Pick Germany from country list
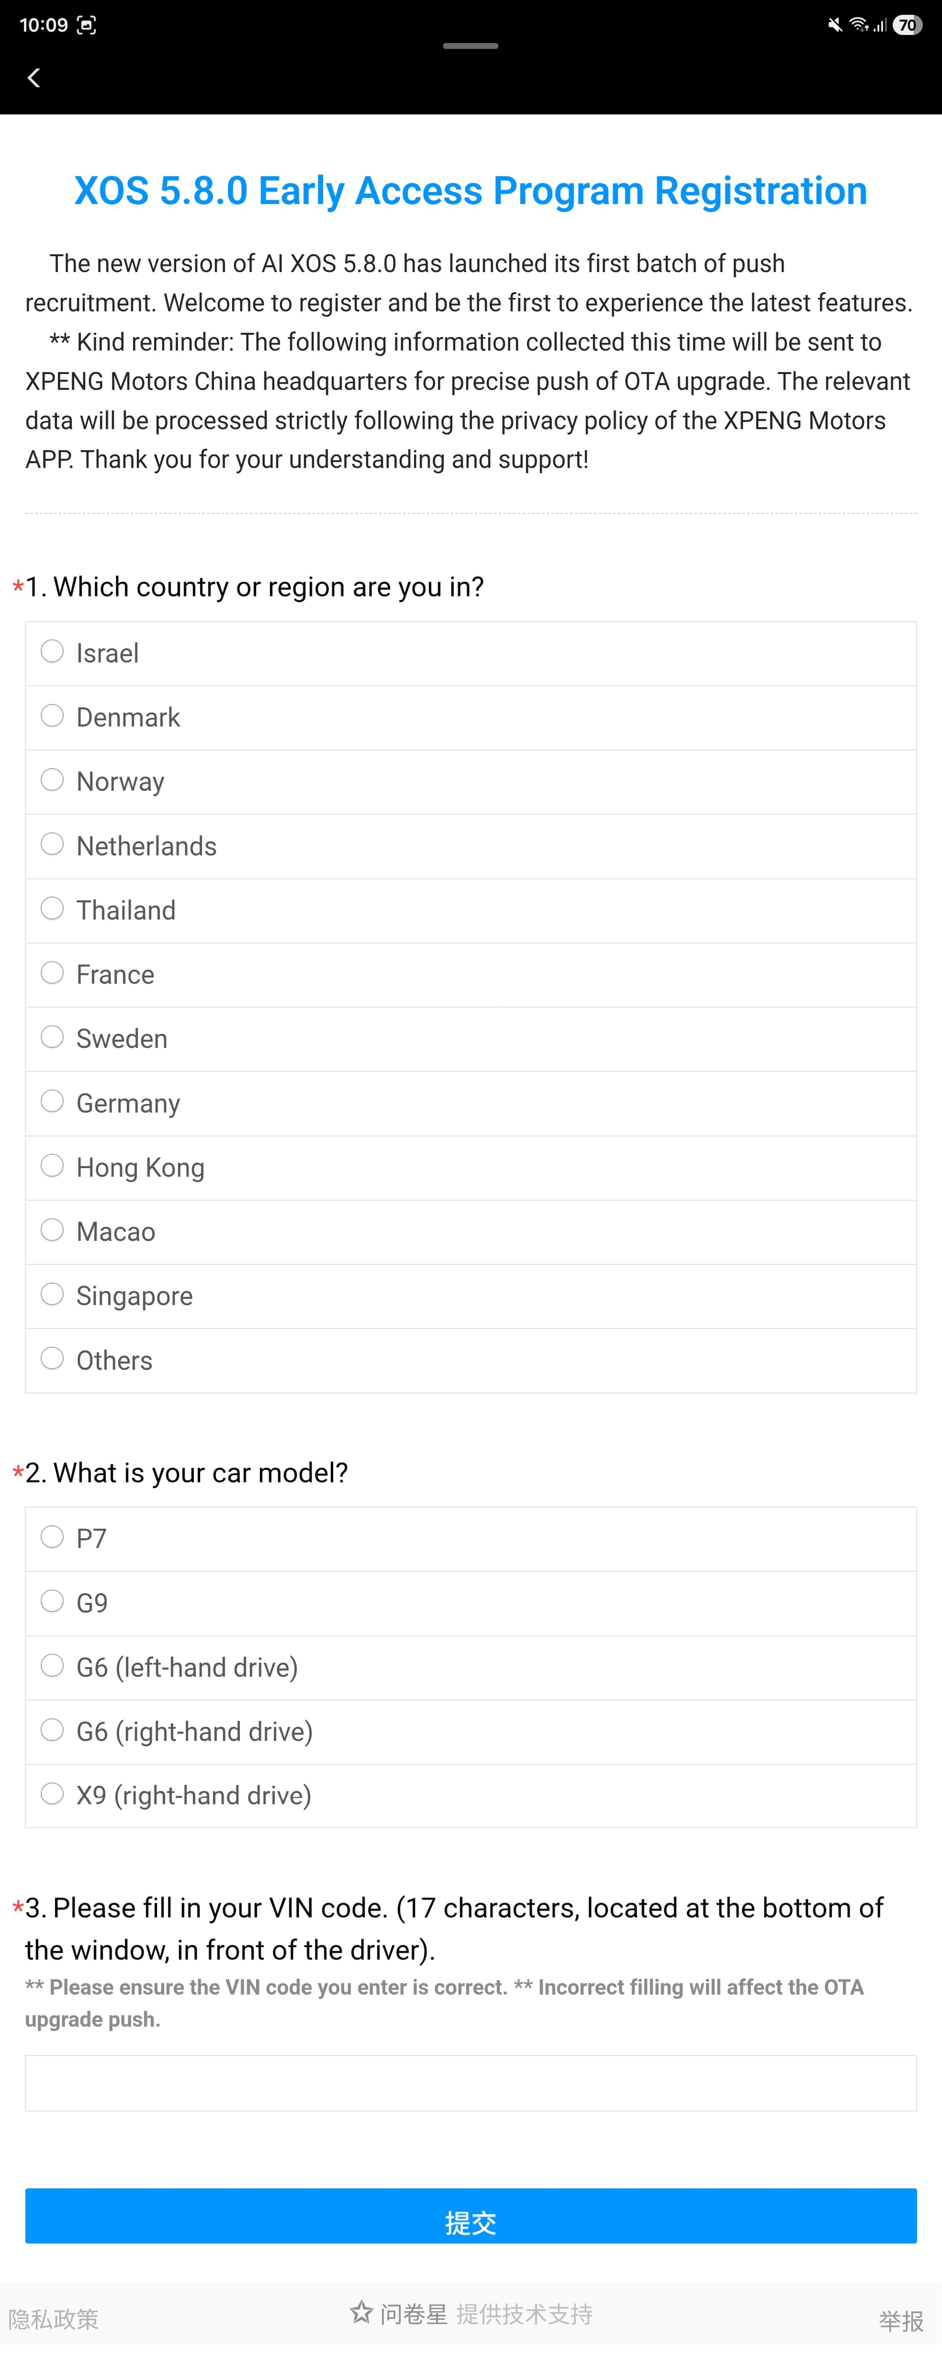The height and width of the screenshot is (2363, 942). [52, 1101]
